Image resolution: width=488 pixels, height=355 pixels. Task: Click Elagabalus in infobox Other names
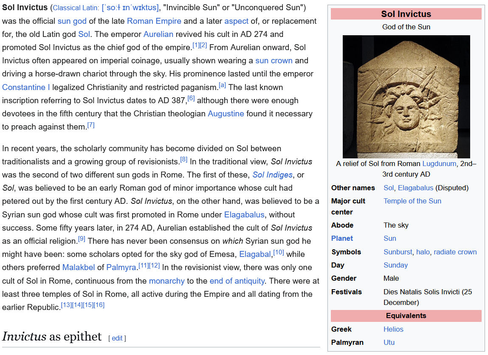pos(415,188)
